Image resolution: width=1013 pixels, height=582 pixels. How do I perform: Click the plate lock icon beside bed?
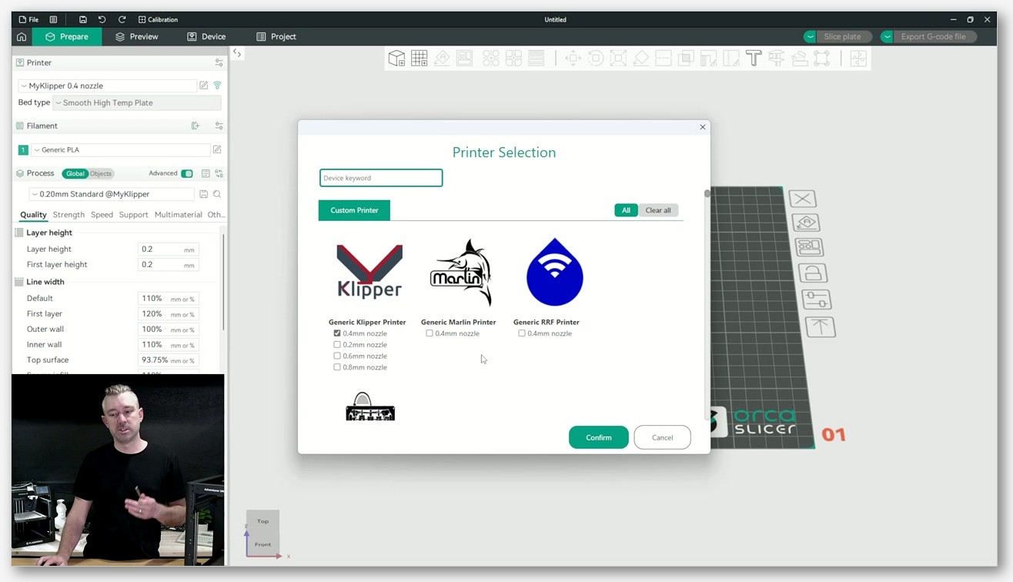[813, 273]
